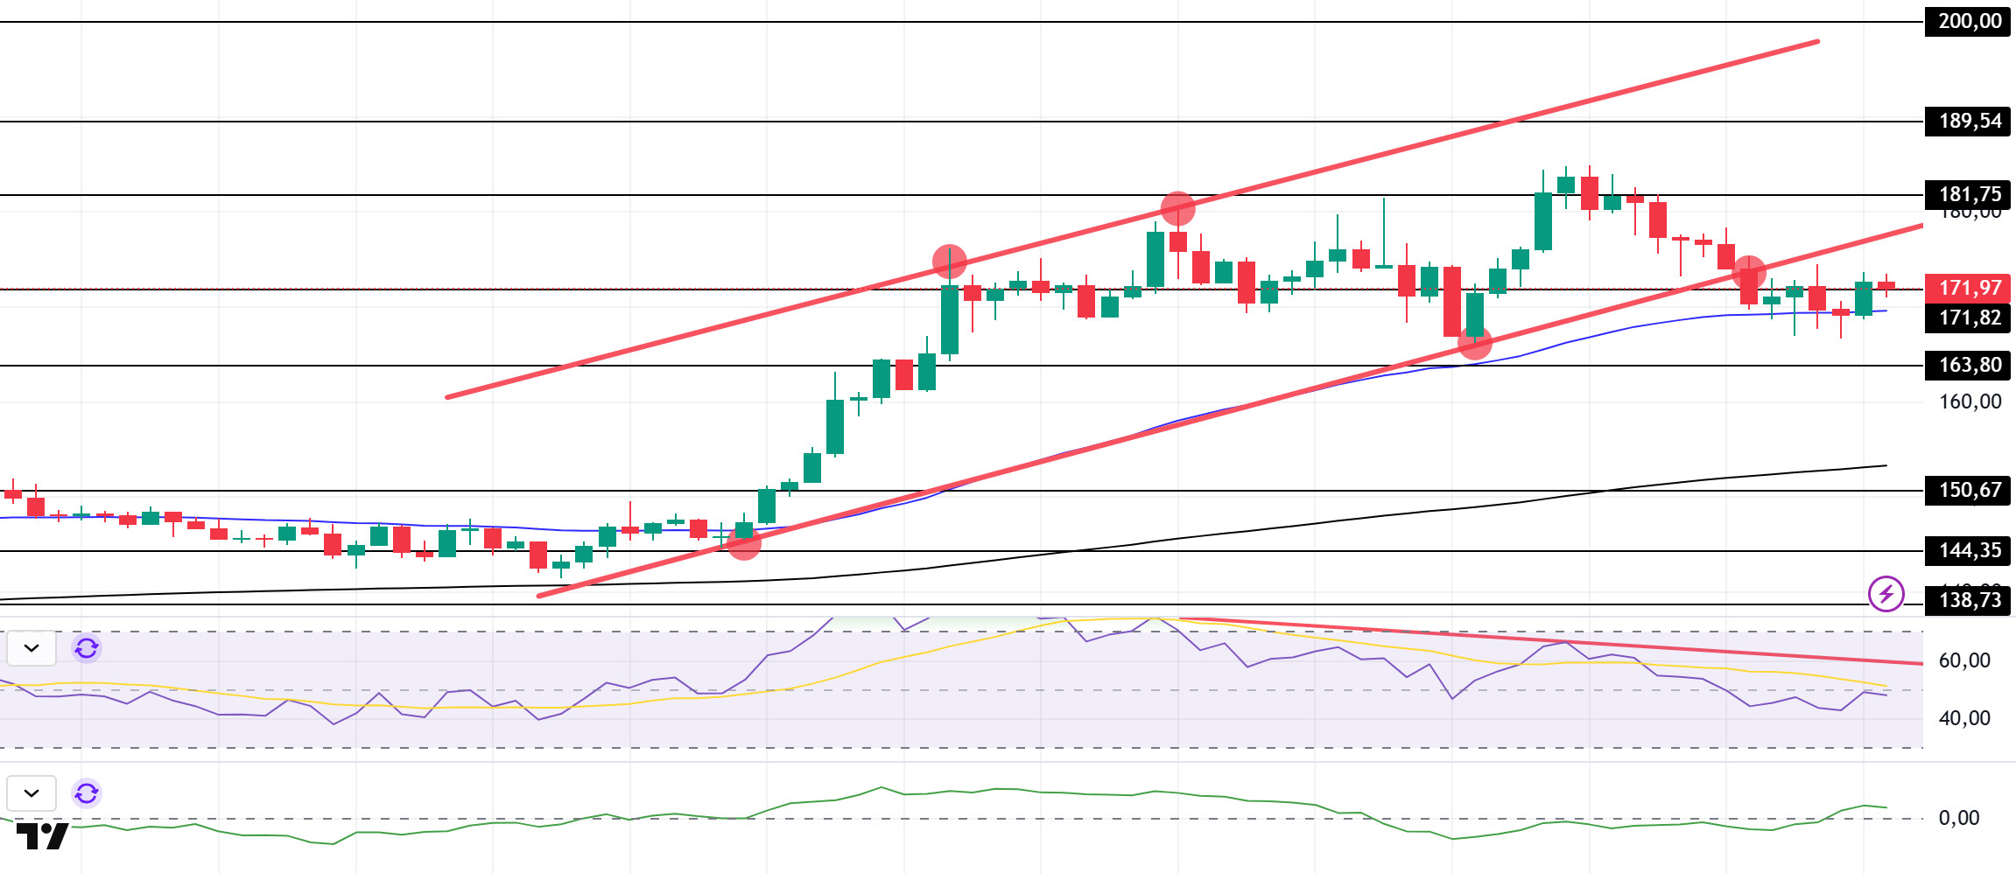The width and height of the screenshot is (2016, 887).
Task: Select the 163,80 price level label
Action: [x=1968, y=365]
